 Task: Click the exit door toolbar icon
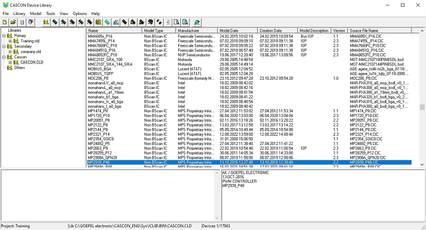tap(31, 22)
